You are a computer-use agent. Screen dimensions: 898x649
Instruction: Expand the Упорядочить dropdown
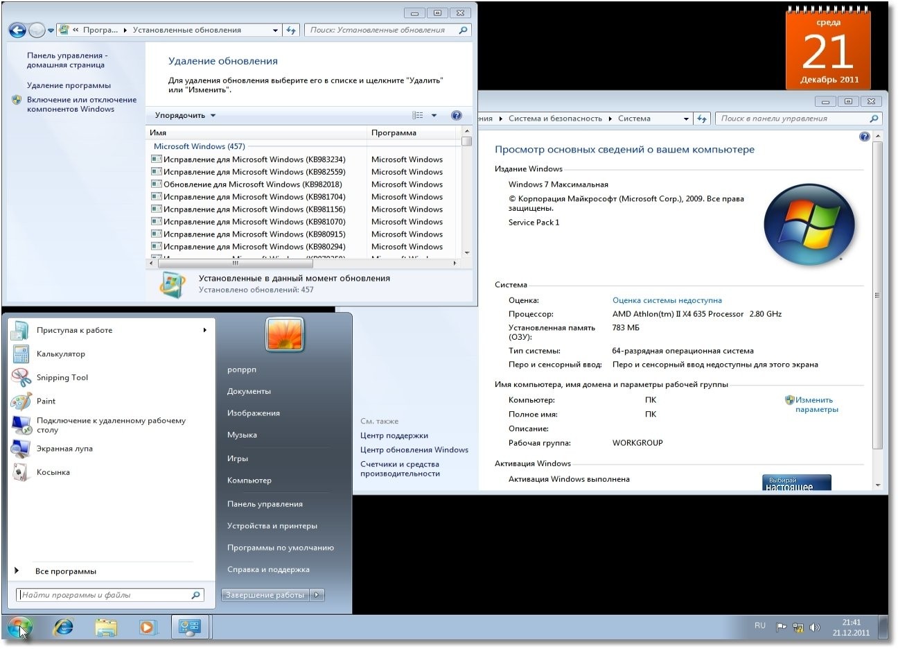click(x=185, y=115)
